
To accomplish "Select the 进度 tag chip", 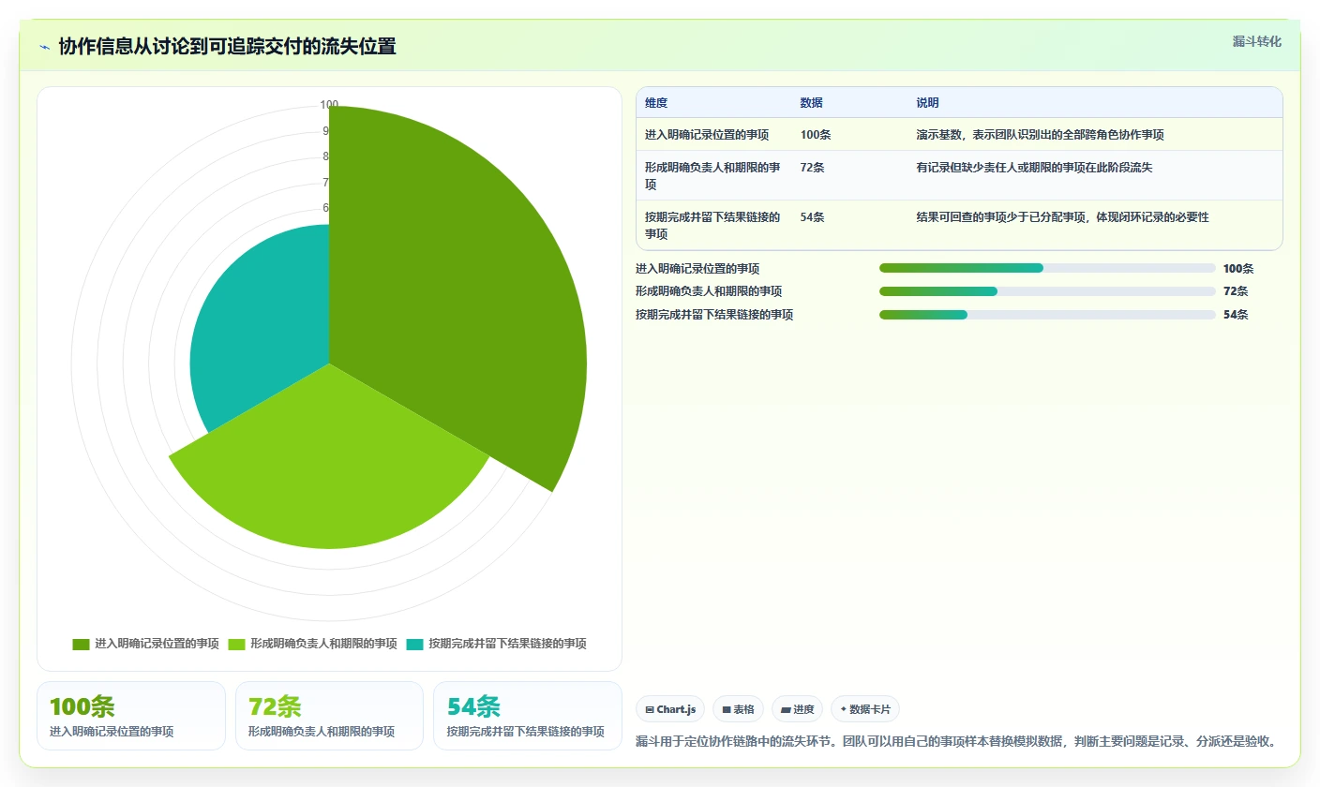I will pos(798,709).
